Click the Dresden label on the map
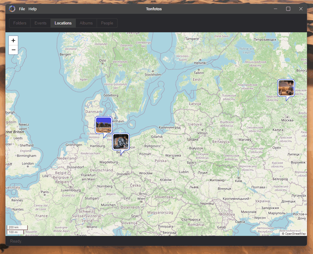 pyautogui.click(x=123, y=174)
